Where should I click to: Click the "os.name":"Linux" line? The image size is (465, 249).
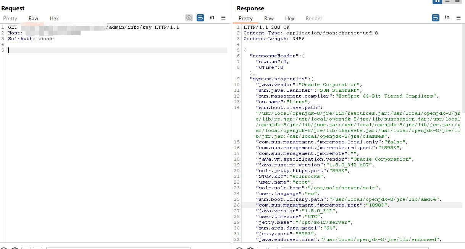point(283,102)
